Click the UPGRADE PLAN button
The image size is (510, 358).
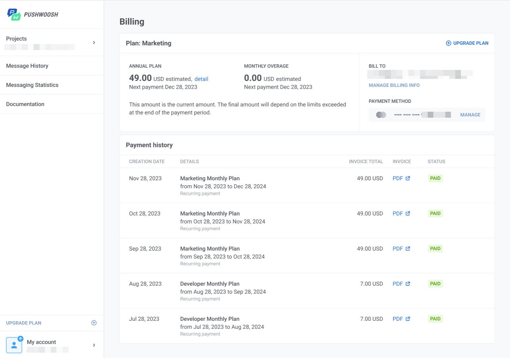coord(467,43)
